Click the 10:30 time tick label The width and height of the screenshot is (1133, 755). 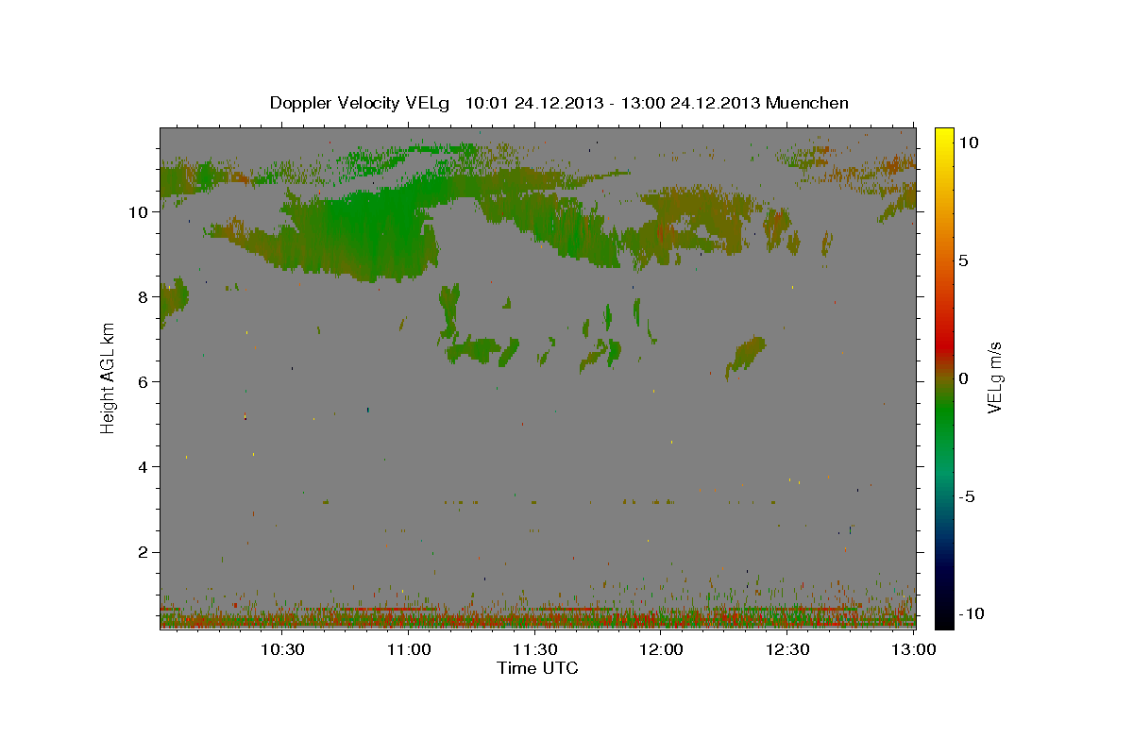(x=281, y=649)
